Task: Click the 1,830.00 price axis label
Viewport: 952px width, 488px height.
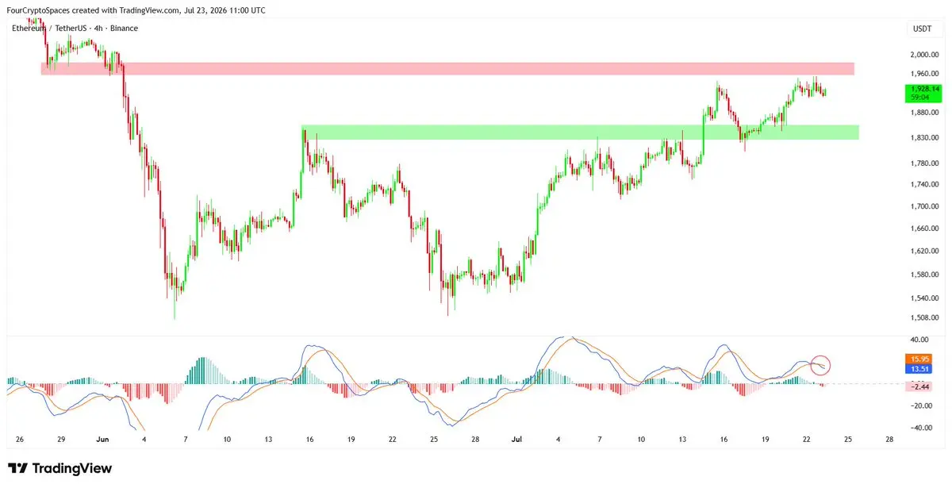Action: click(923, 138)
